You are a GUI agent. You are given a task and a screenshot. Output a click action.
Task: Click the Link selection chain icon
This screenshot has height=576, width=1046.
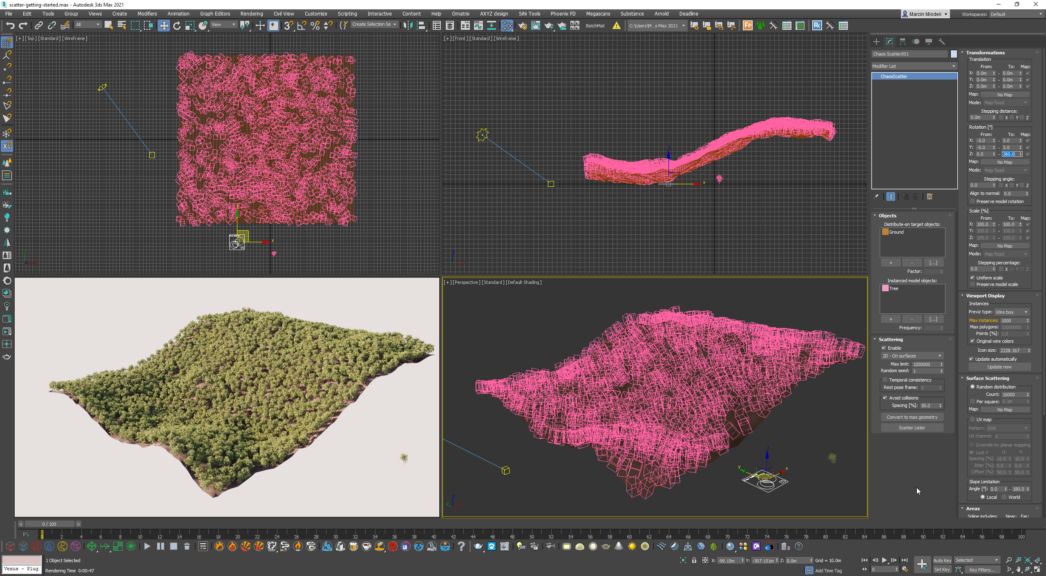[38, 26]
